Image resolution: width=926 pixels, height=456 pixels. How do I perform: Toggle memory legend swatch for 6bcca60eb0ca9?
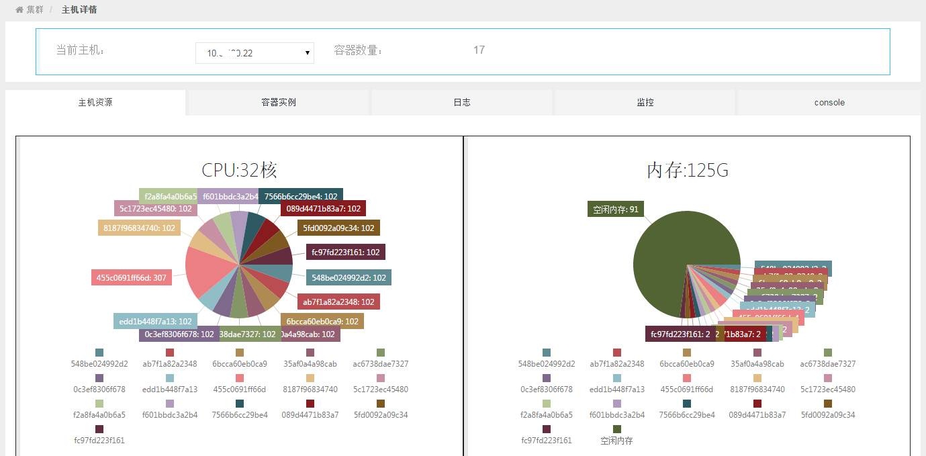pyautogui.click(x=687, y=353)
